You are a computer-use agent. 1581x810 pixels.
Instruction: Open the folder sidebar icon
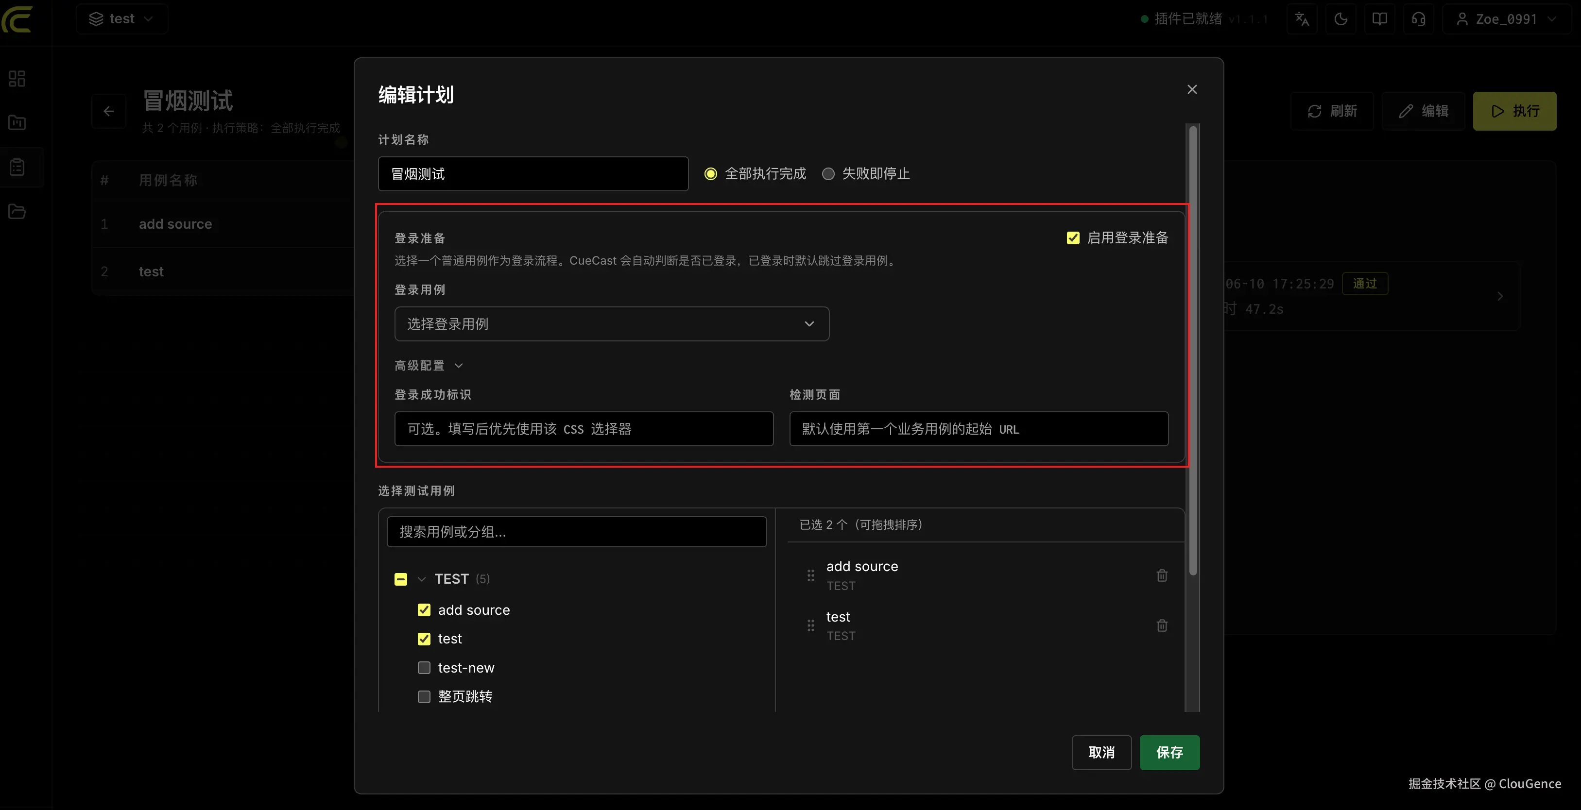pos(17,212)
